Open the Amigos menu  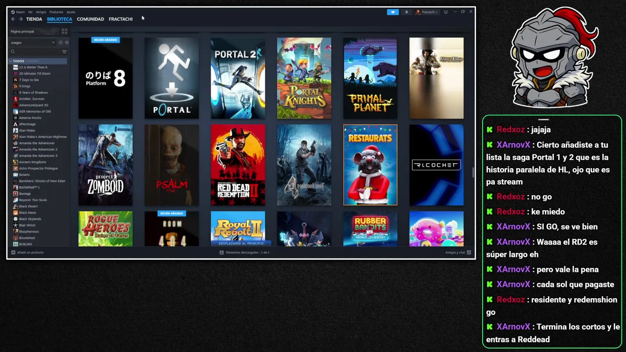point(41,12)
